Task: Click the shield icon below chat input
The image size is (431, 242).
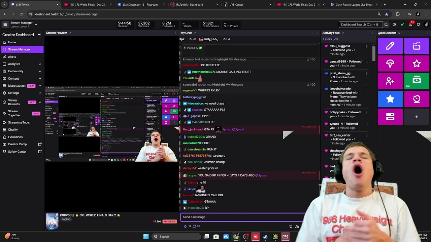Action: tap(291, 227)
